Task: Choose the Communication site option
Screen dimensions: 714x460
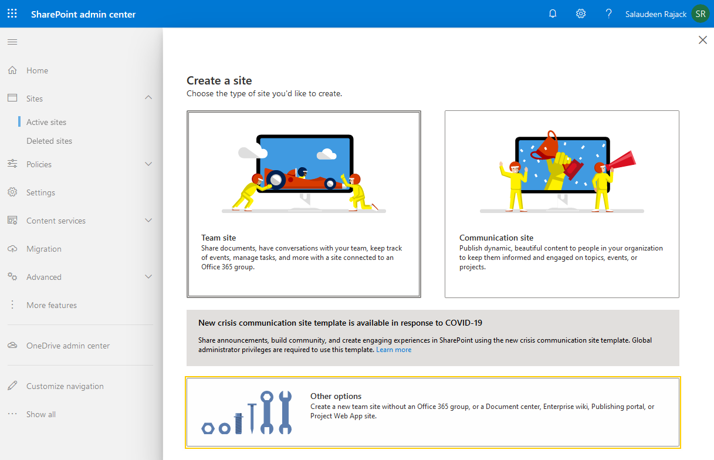Action: pyautogui.click(x=561, y=204)
